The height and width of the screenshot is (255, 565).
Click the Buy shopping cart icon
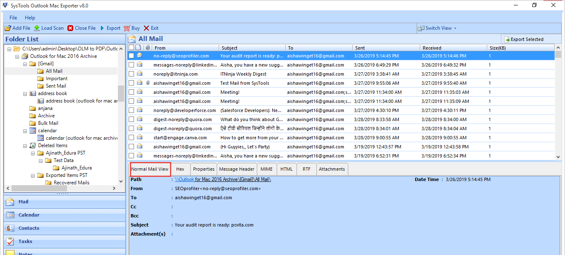pyautogui.click(x=127, y=28)
